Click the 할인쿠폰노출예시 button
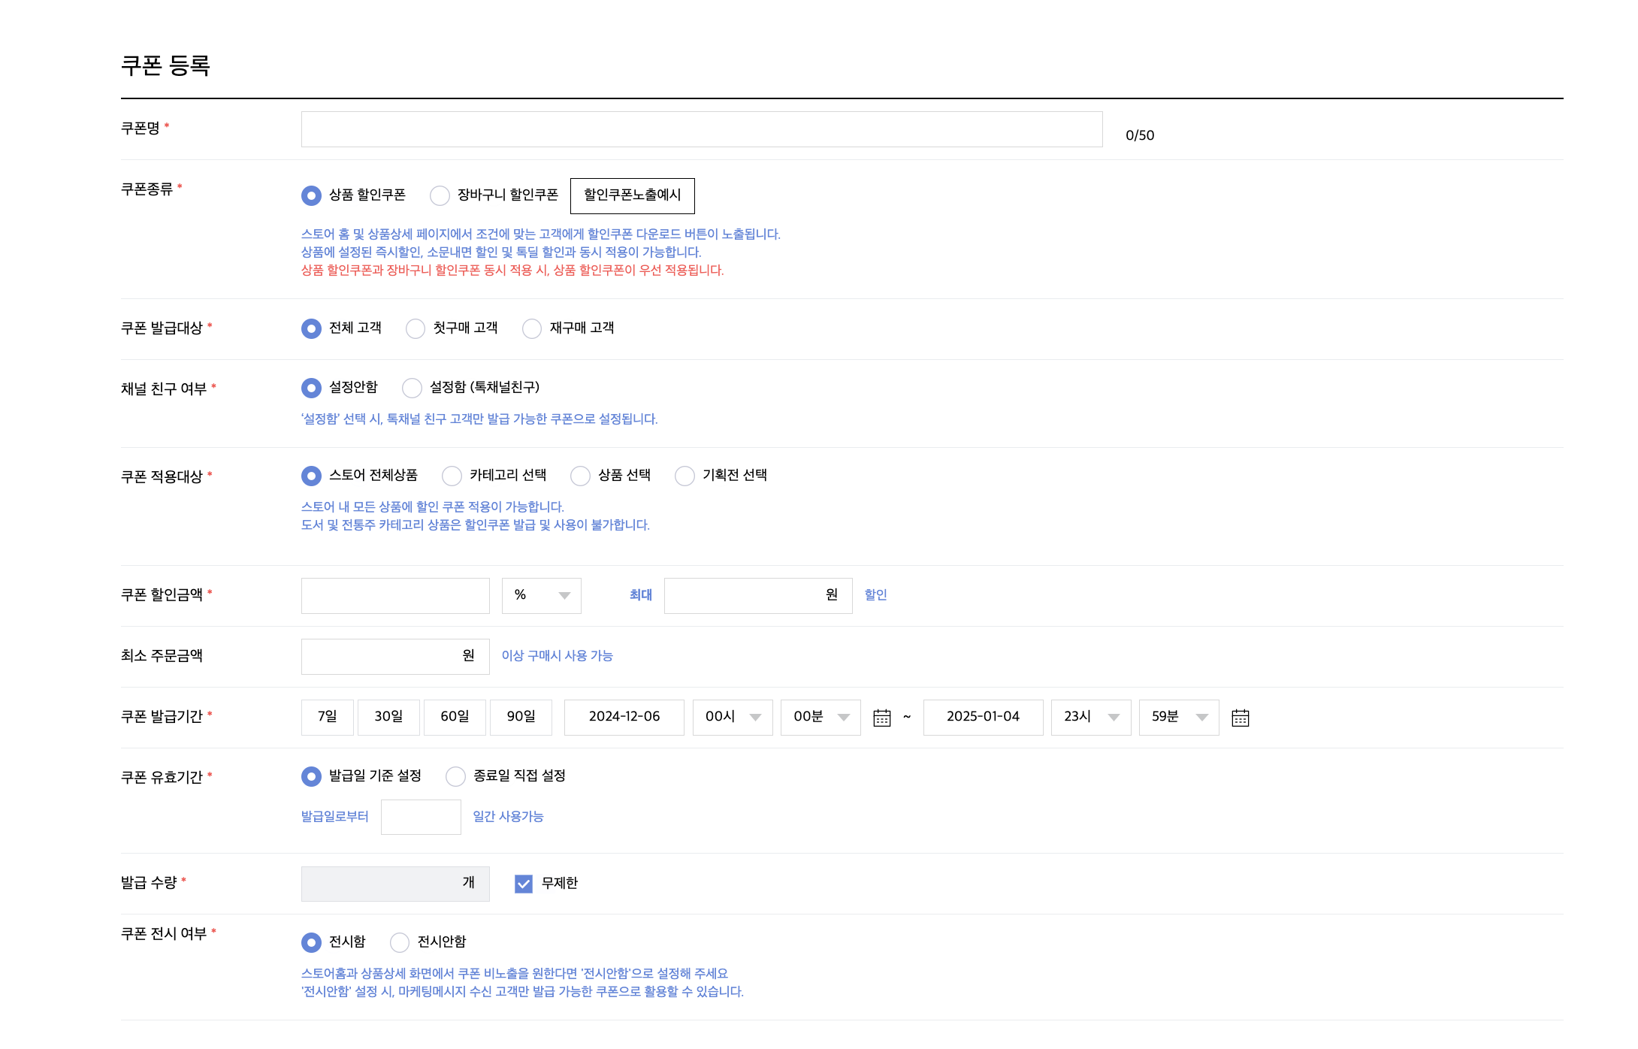The image size is (1638, 1049). pyautogui.click(x=632, y=195)
